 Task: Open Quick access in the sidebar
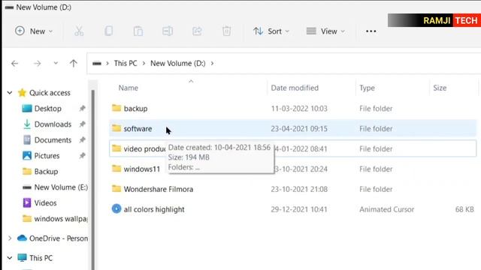[50, 93]
